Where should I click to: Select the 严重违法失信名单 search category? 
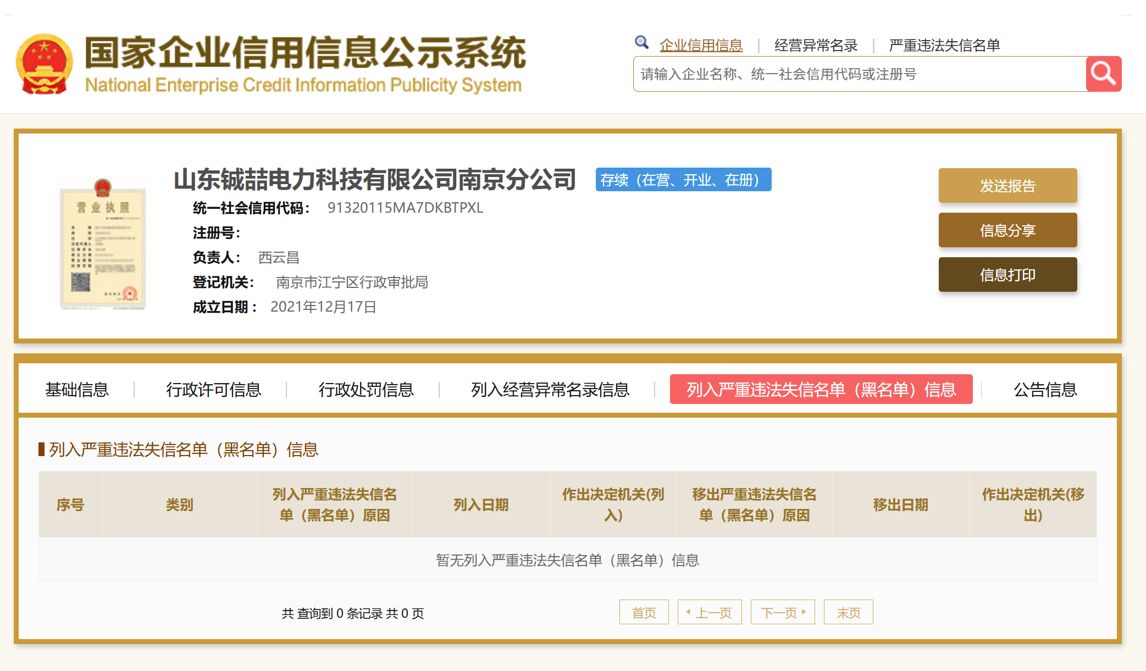pos(944,45)
